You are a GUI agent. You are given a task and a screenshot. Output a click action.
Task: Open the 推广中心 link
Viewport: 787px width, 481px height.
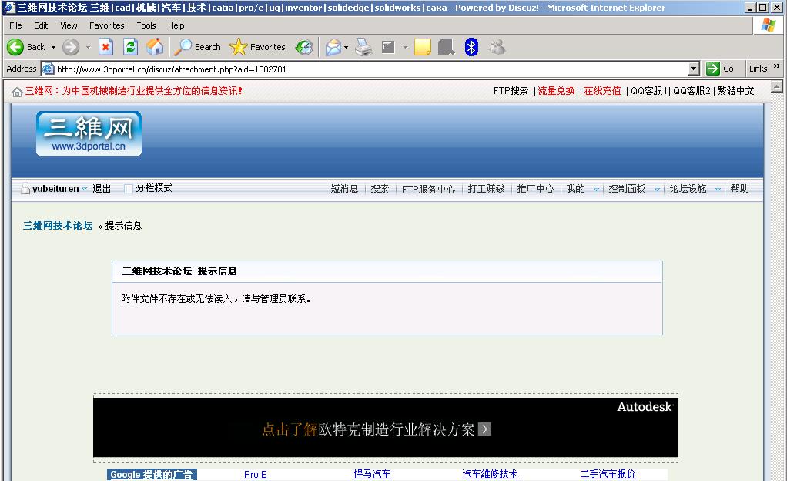(x=535, y=189)
